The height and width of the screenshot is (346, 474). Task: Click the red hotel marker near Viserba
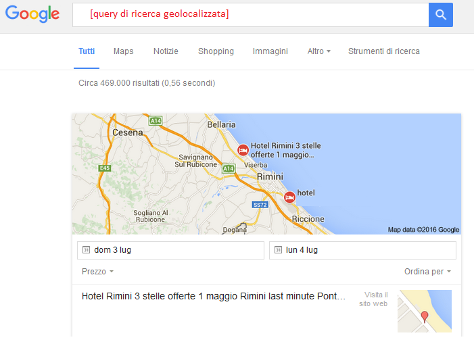pyautogui.click(x=243, y=150)
